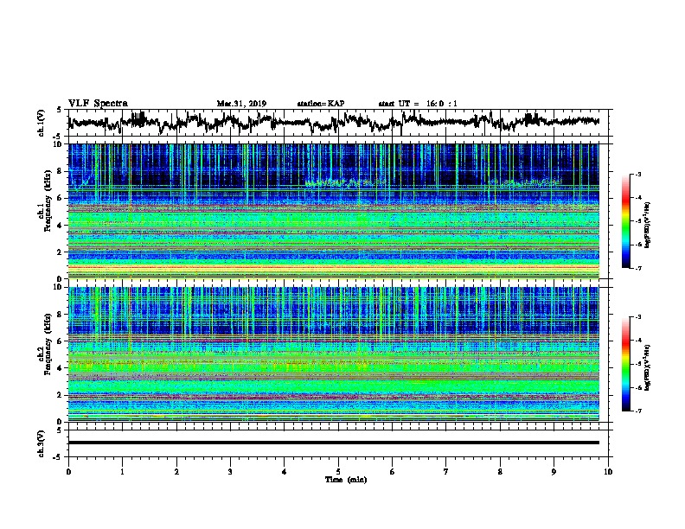Select the date text "Mar.31, 2019"
This screenshot has width=685, height=529.
(x=241, y=104)
